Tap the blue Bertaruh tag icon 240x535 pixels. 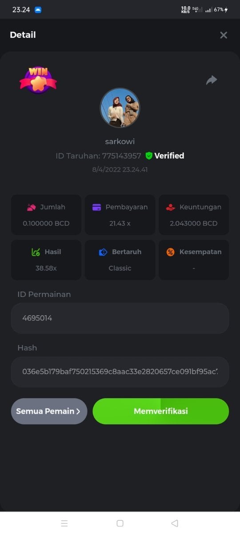pyautogui.click(x=103, y=252)
